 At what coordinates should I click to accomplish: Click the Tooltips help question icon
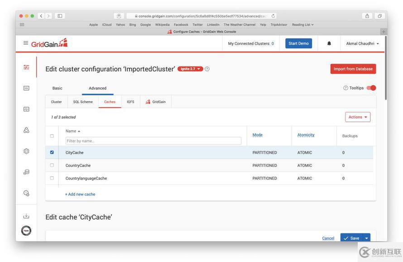[345, 88]
